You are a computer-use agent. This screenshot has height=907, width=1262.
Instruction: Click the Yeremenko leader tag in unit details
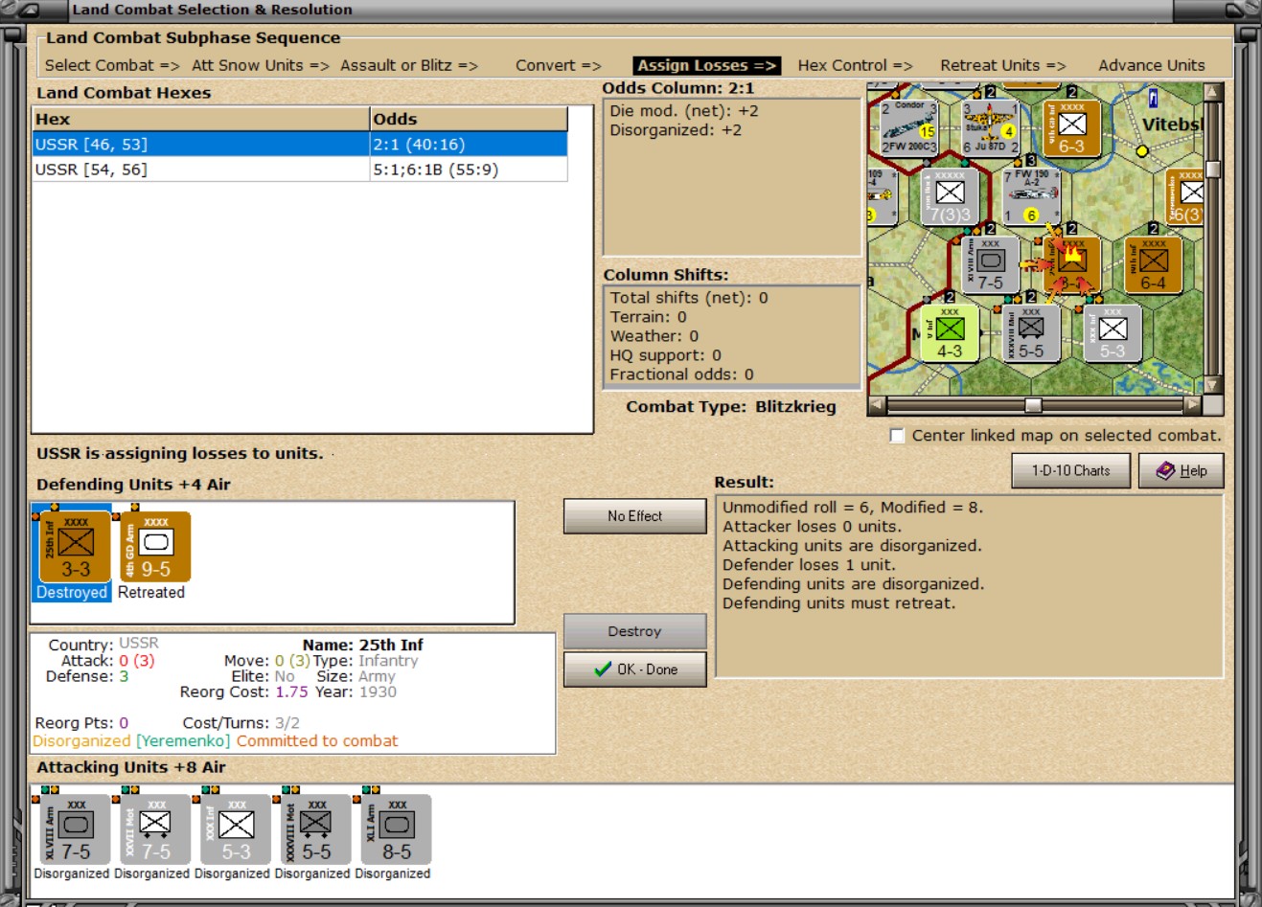point(183,741)
